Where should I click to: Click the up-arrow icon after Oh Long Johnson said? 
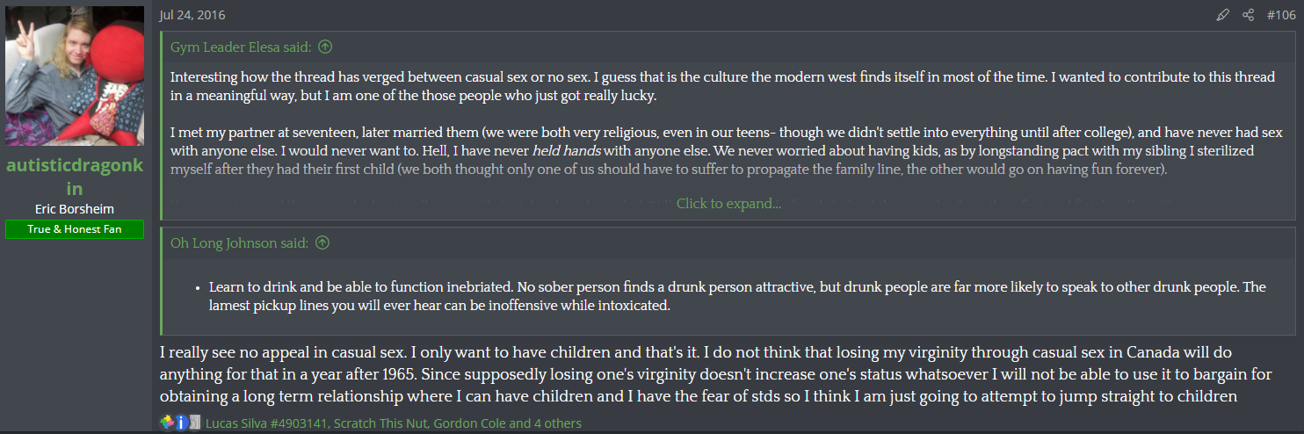[322, 243]
